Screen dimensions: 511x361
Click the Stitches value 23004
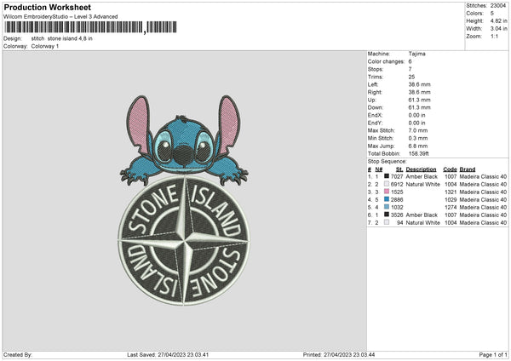[497, 6]
